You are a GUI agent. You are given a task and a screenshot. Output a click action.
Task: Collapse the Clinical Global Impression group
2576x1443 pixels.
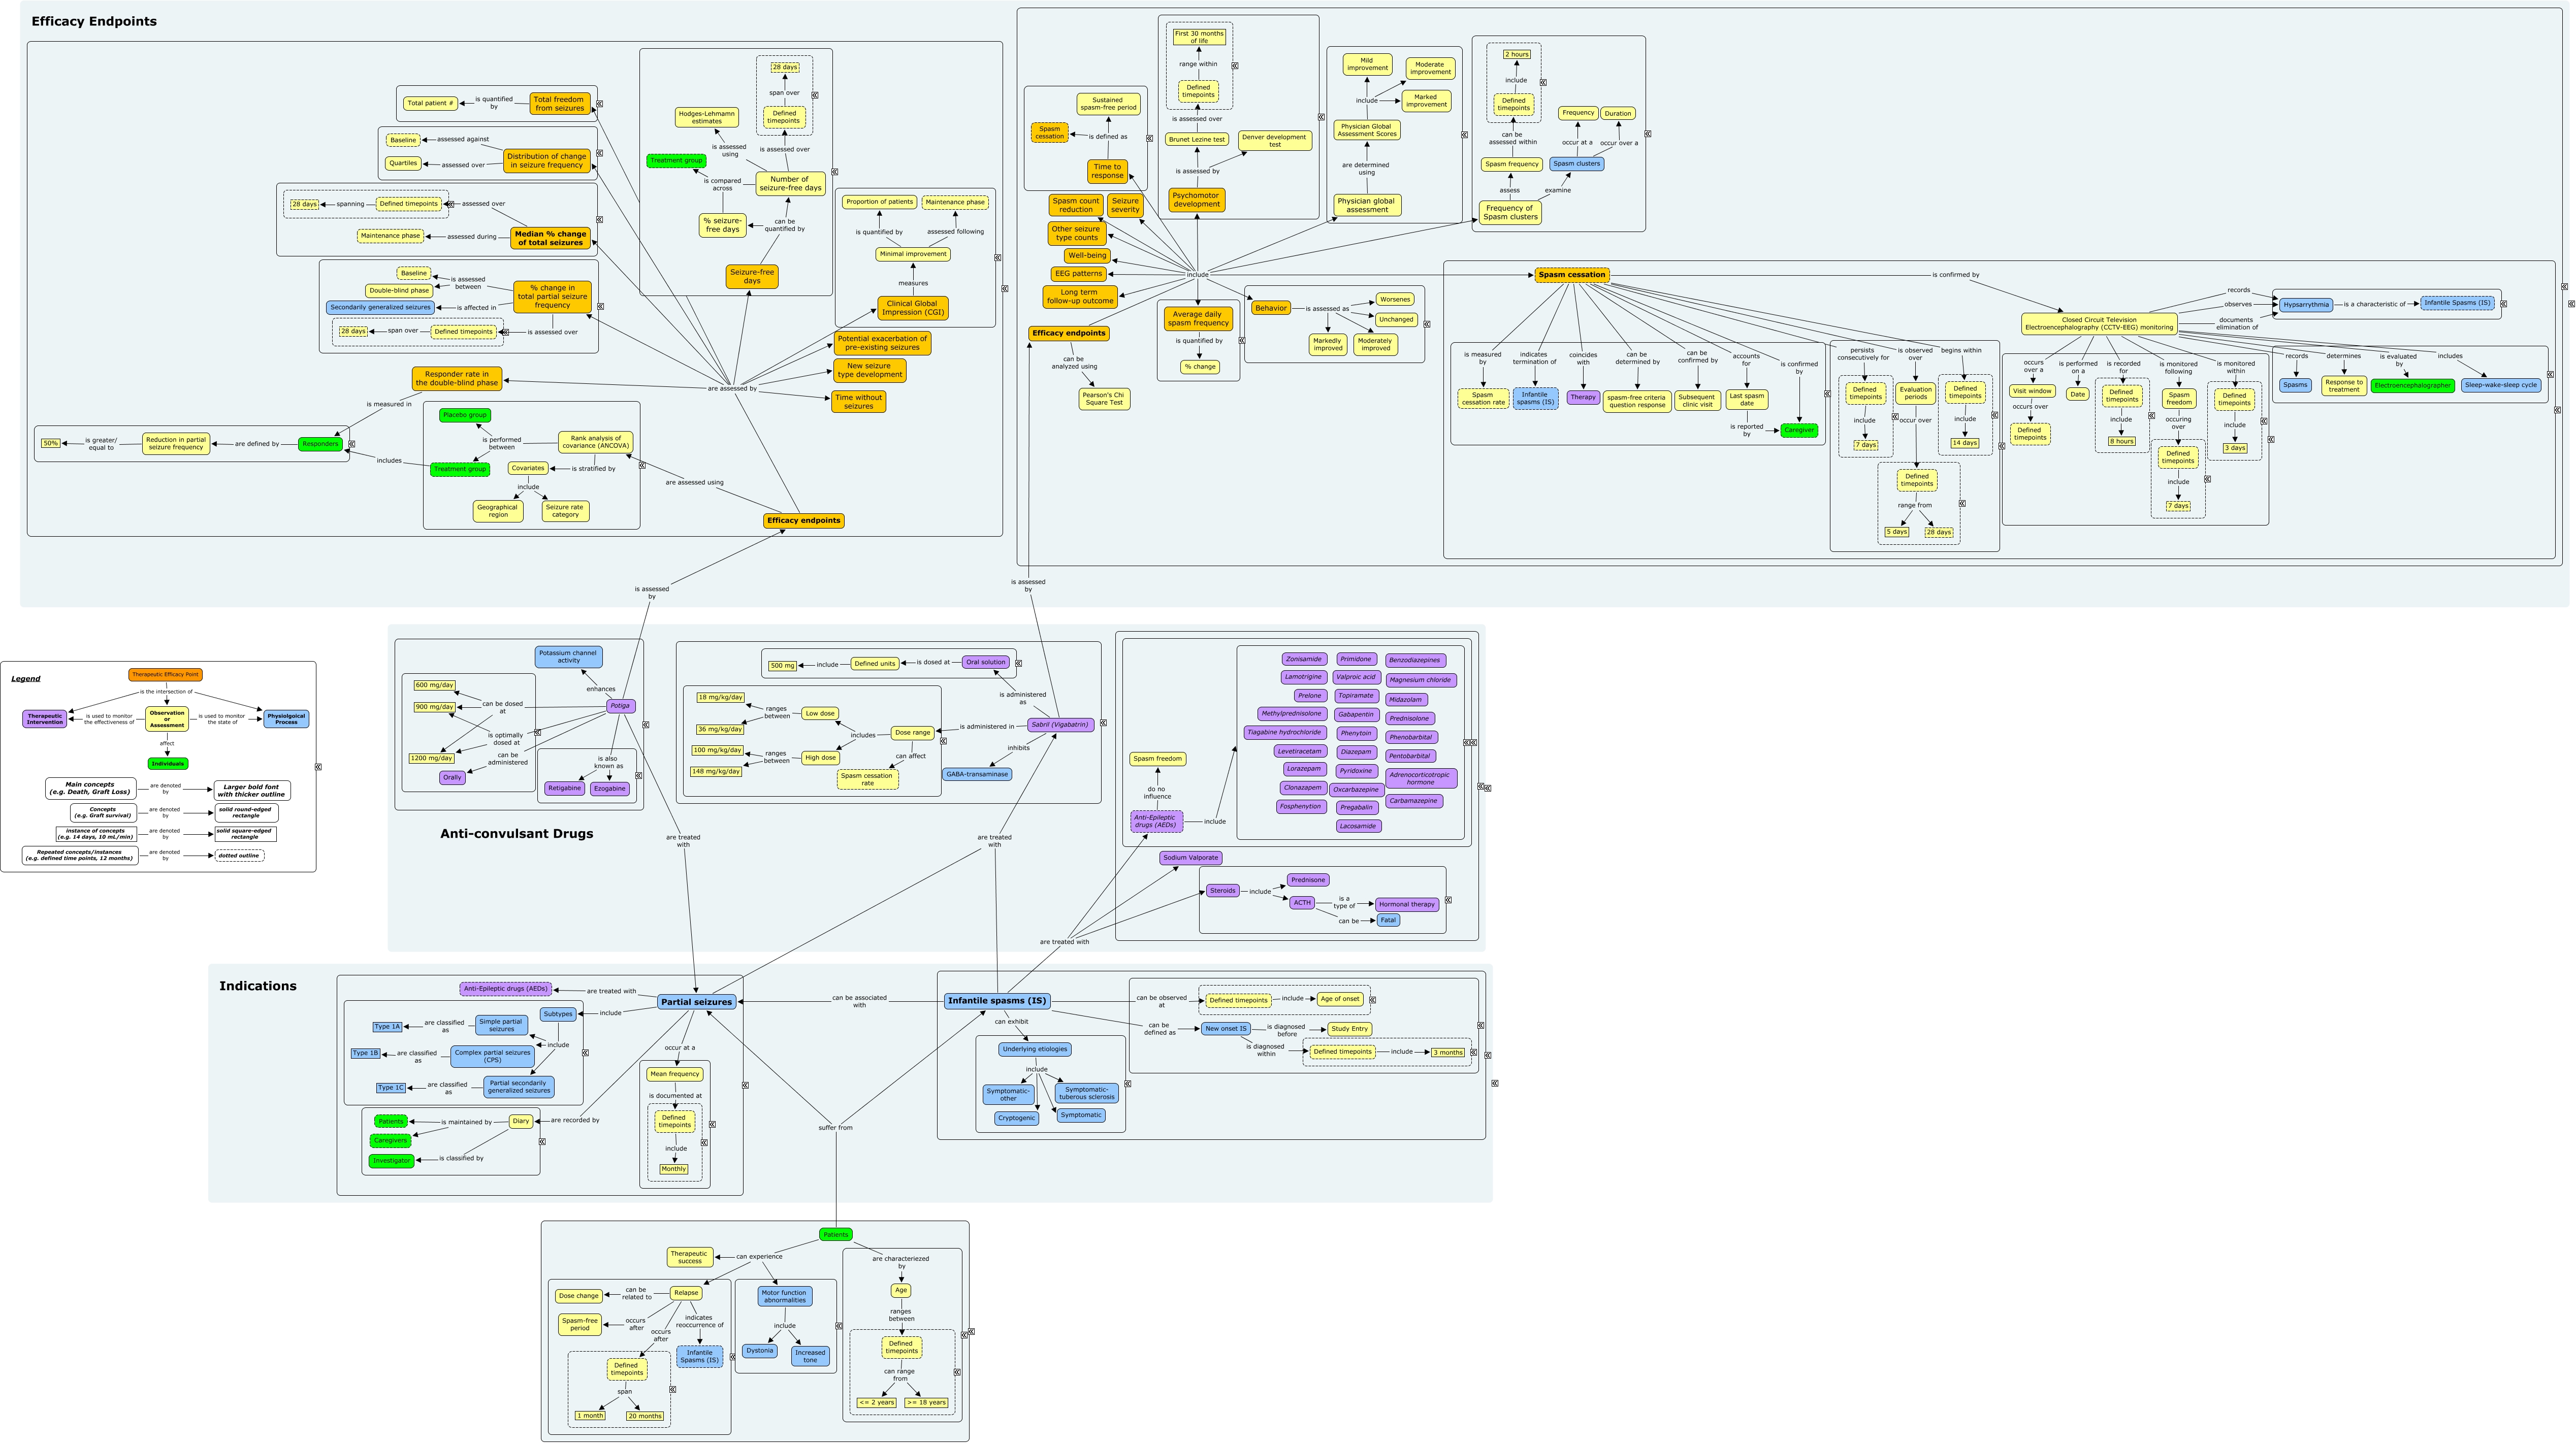pyautogui.click(x=997, y=257)
